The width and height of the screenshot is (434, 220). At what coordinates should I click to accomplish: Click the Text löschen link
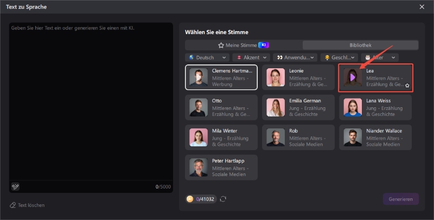[31, 205]
